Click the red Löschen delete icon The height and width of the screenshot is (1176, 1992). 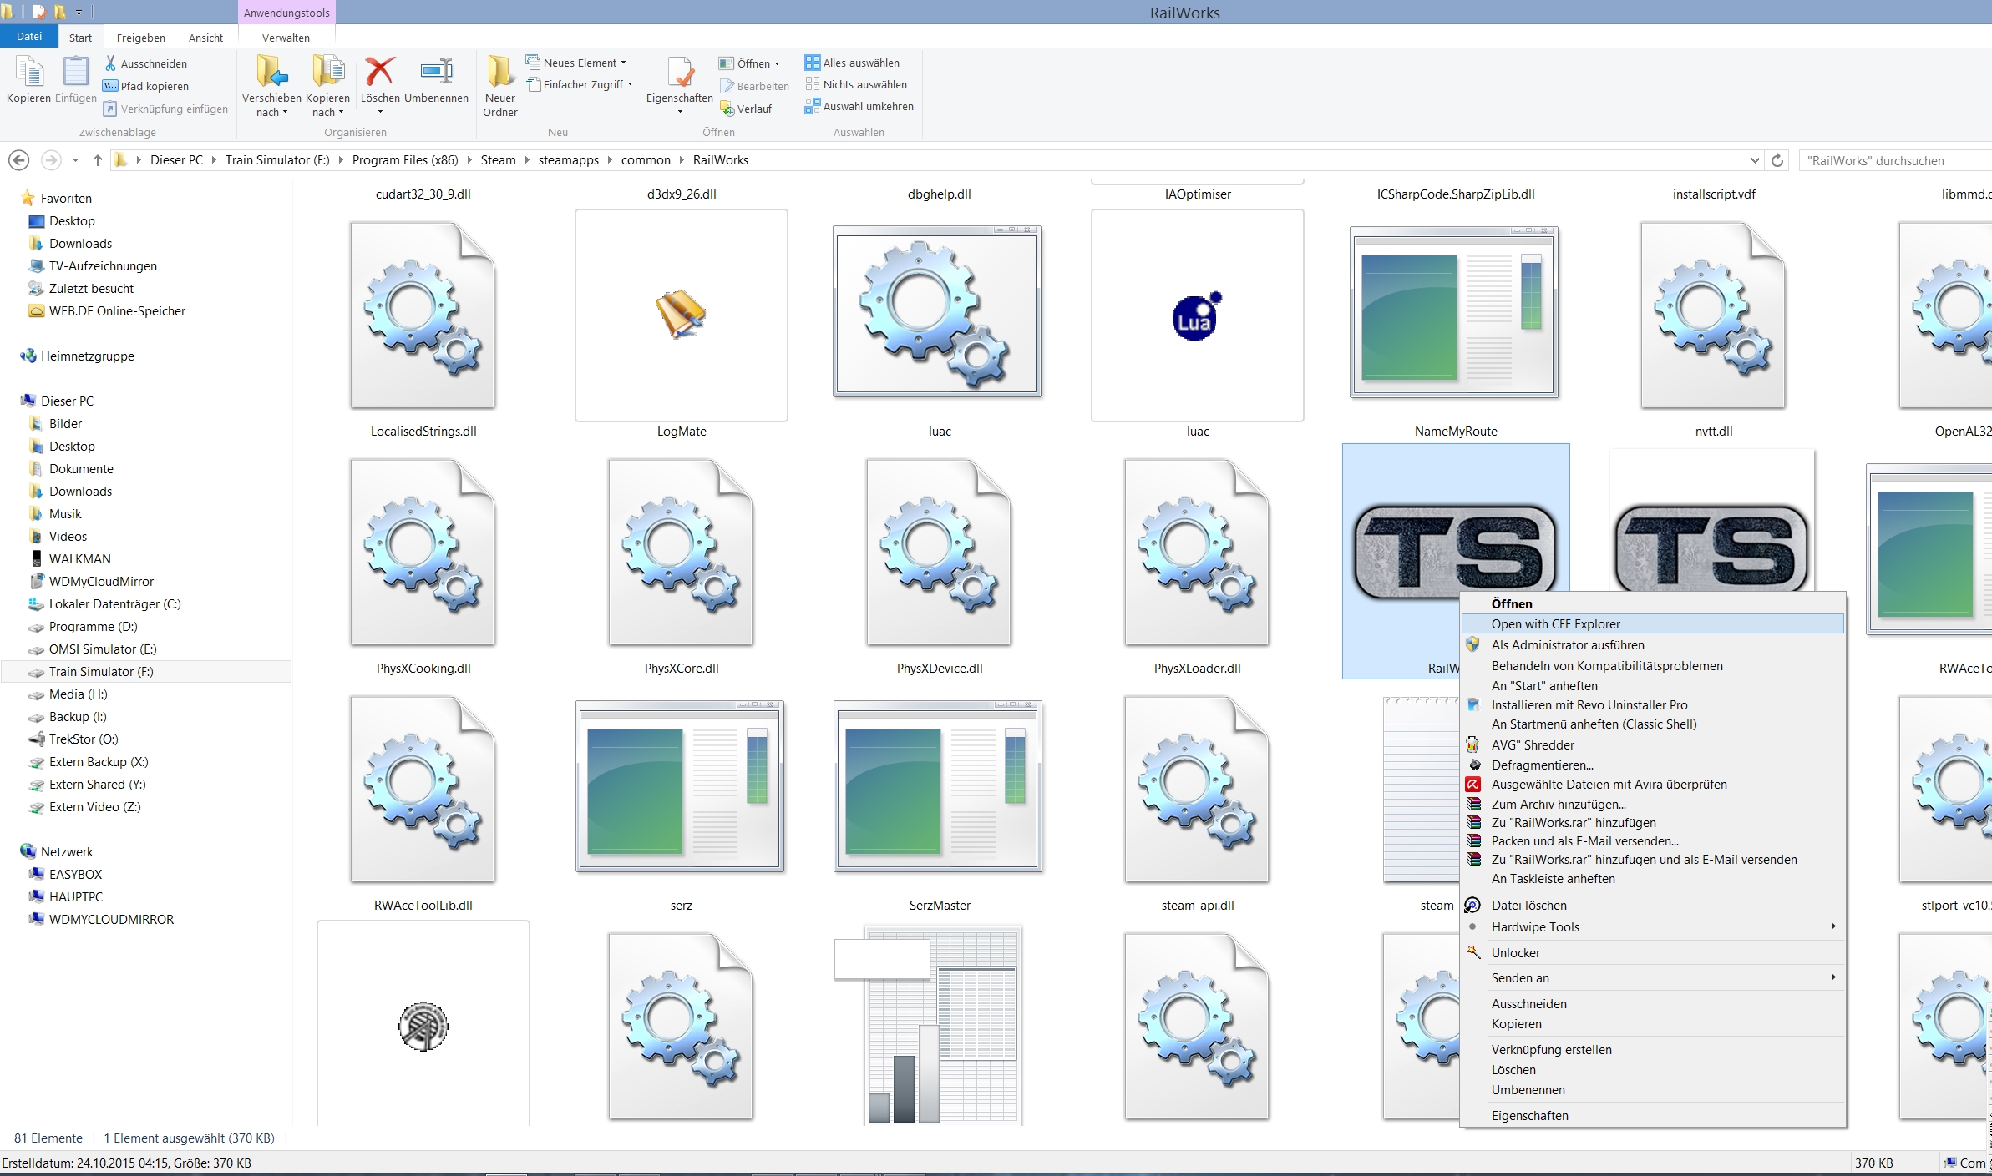379,73
